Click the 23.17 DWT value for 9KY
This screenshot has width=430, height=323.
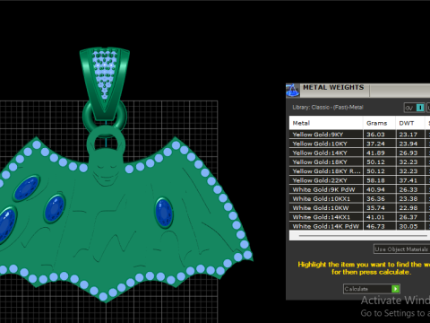coord(408,135)
